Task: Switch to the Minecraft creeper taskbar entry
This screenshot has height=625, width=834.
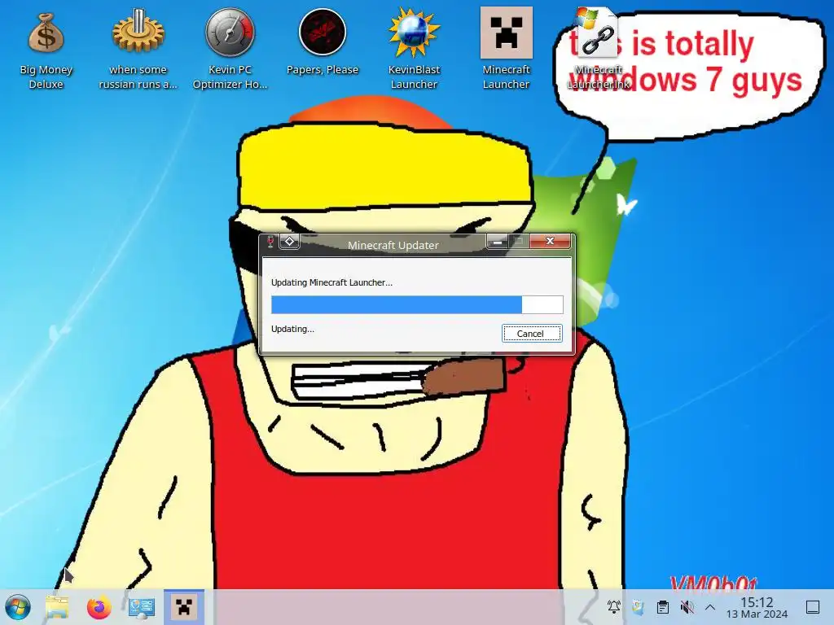Action: 184,607
